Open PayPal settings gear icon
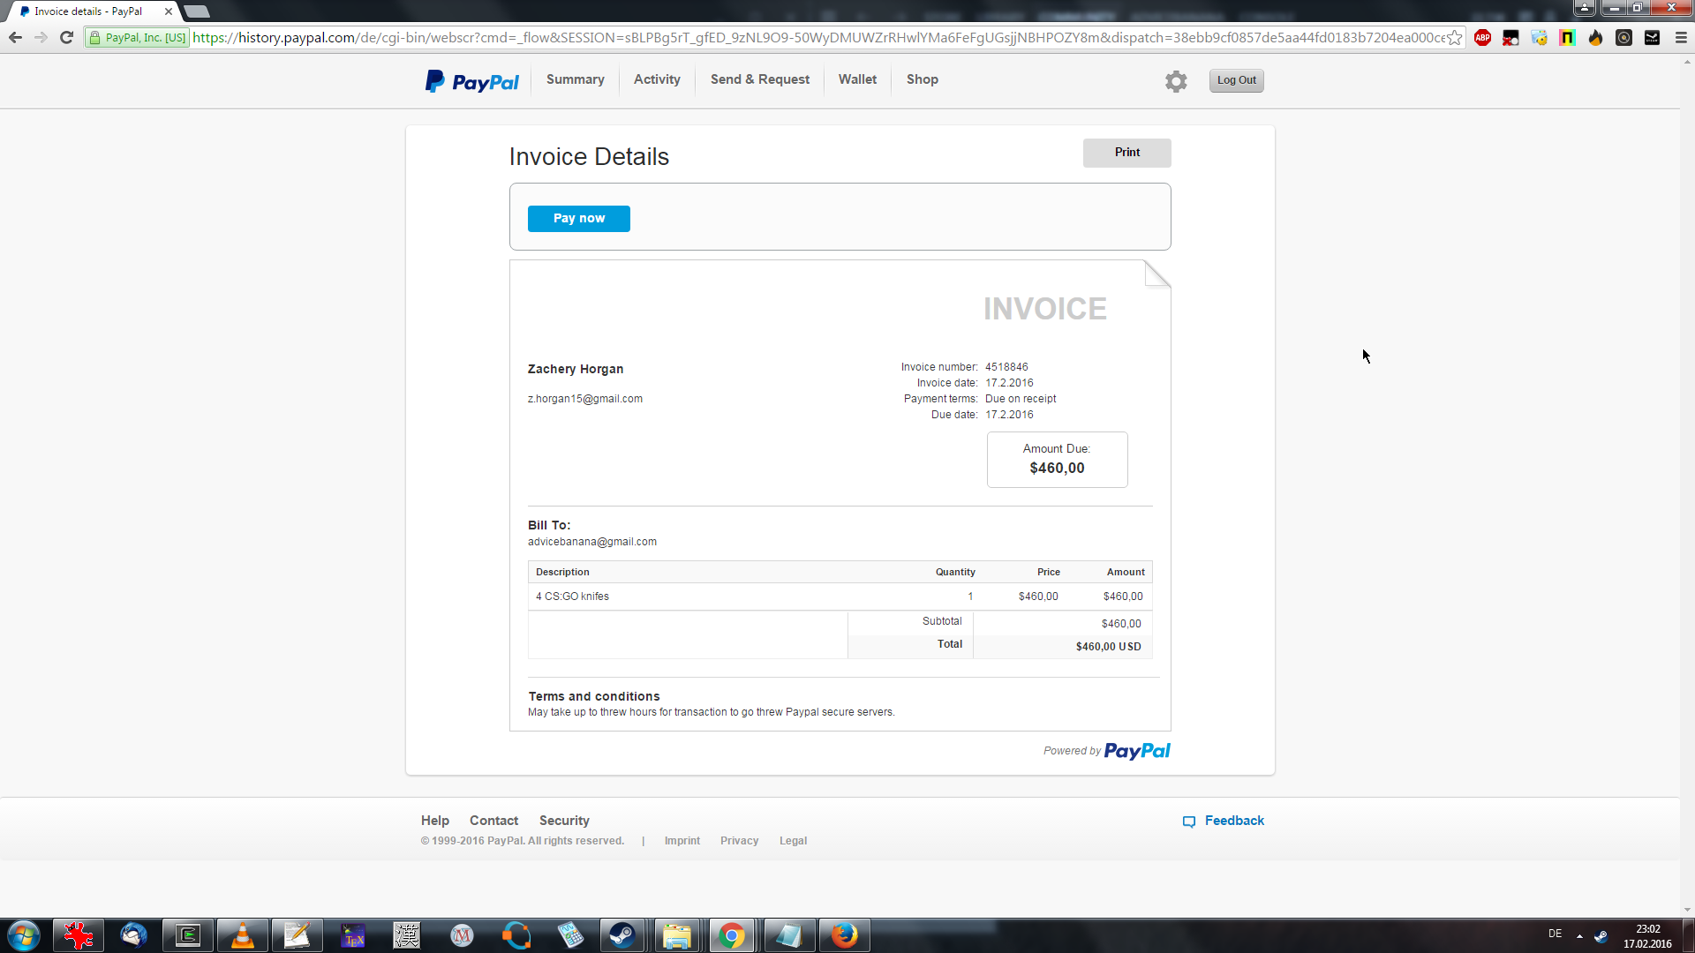This screenshot has height=953, width=1695. [x=1176, y=81]
